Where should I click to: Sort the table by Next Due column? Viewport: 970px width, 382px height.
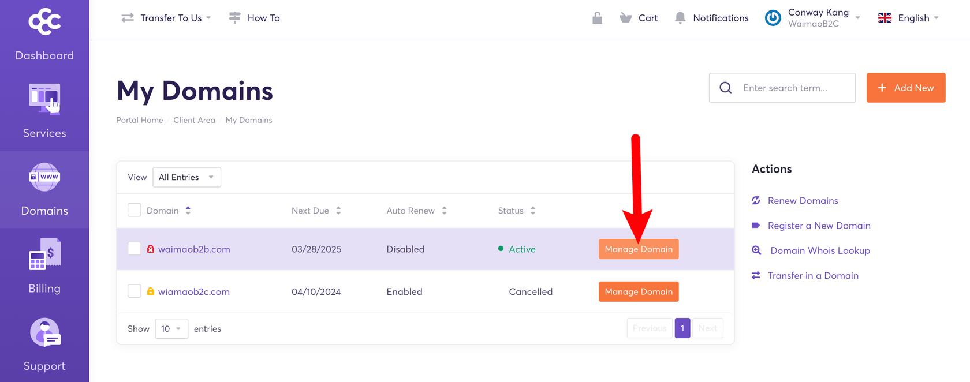(316, 211)
